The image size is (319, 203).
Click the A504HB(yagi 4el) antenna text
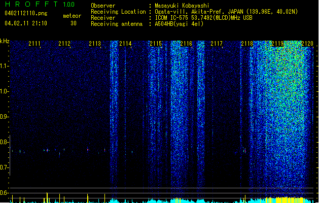(x=179, y=24)
